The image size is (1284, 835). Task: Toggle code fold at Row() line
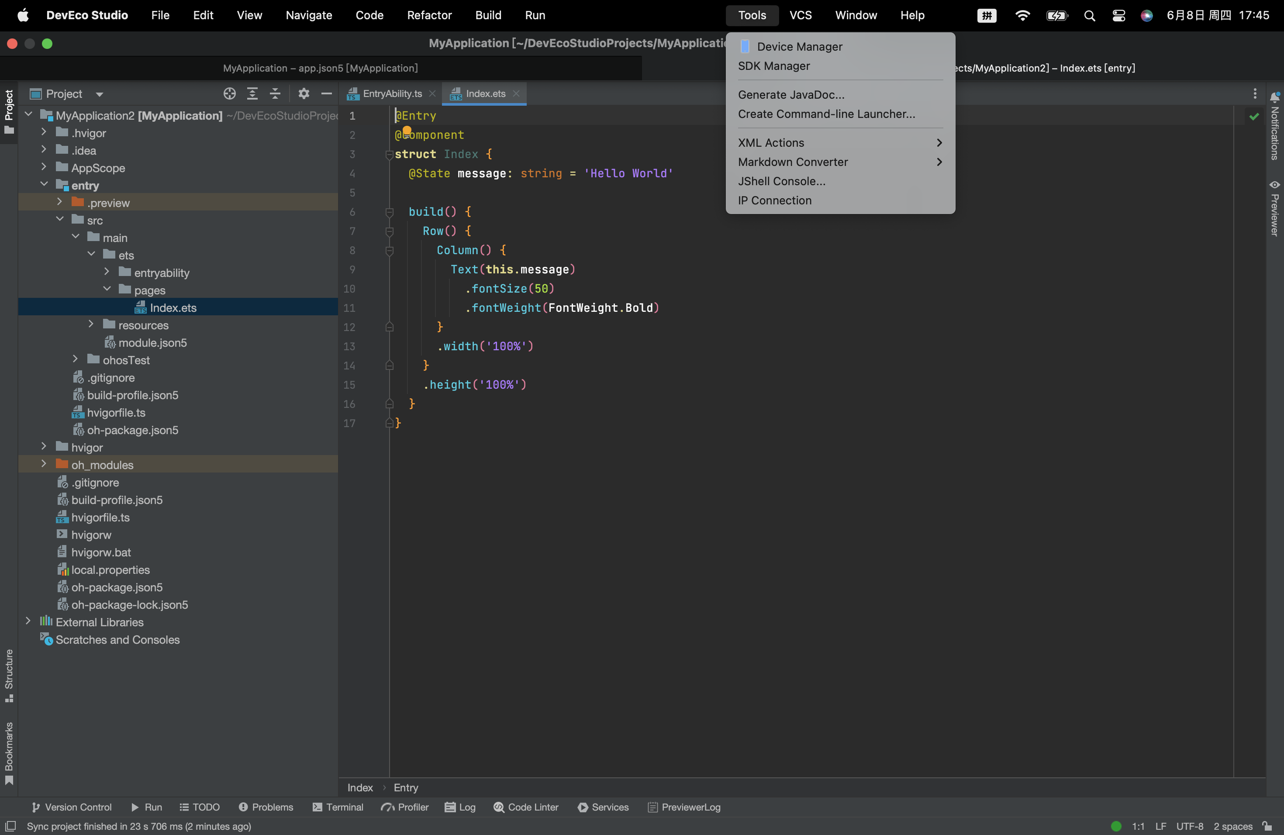390,232
